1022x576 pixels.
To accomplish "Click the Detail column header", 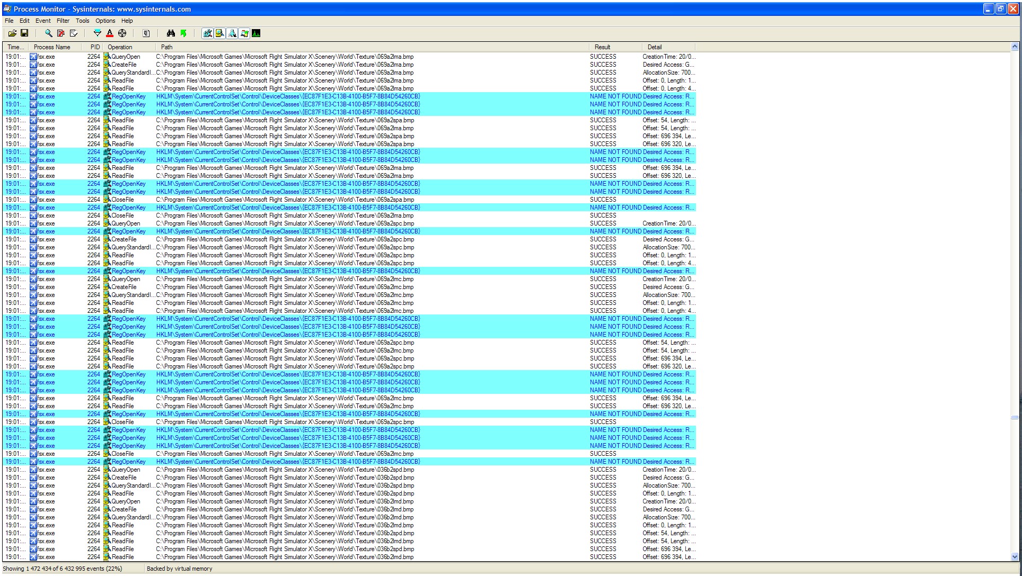I will click(x=668, y=47).
